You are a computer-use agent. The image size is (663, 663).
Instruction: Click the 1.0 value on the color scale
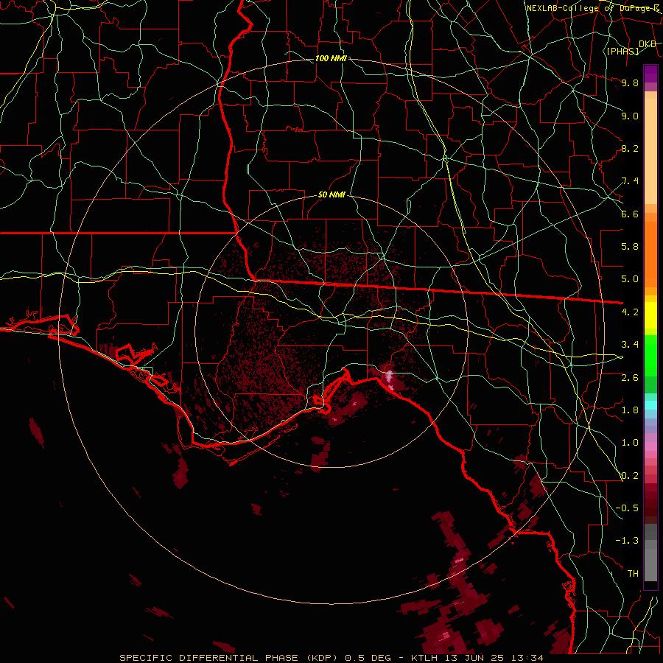[630, 443]
